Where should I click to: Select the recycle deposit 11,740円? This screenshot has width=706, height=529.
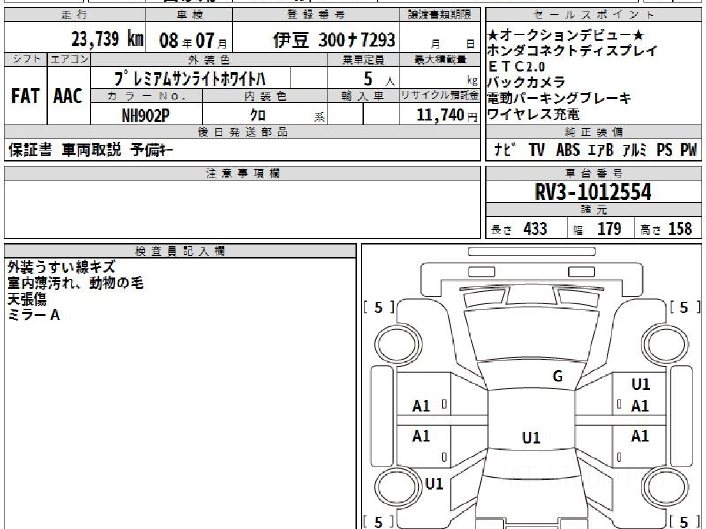pos(447,115)
